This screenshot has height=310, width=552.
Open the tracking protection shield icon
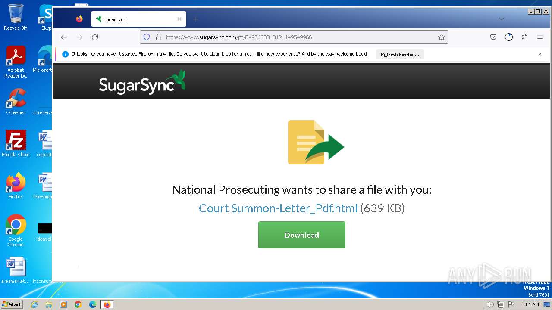click(147, 37)
